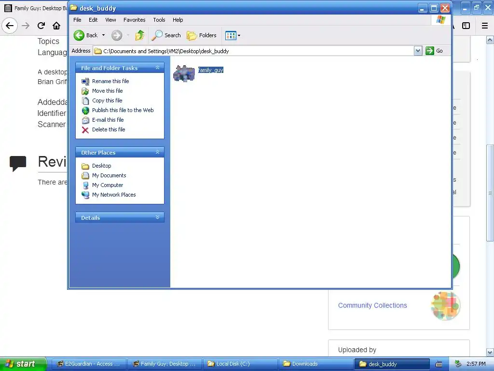Go to My Documents in Other Places

point(109,175)
